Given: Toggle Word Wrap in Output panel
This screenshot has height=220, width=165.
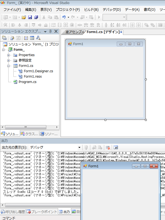Looking at the screenshot, I should click(x=116, y=147).
